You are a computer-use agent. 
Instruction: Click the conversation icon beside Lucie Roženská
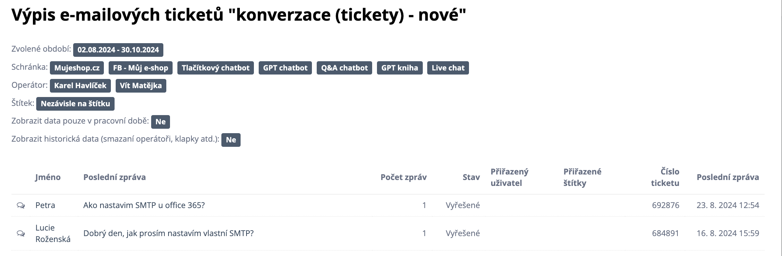[21, 233]
